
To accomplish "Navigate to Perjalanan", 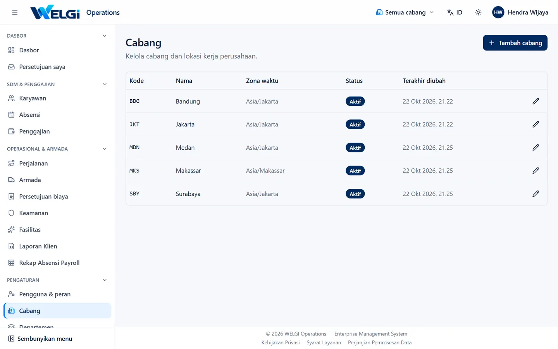I will pos(57,163).
